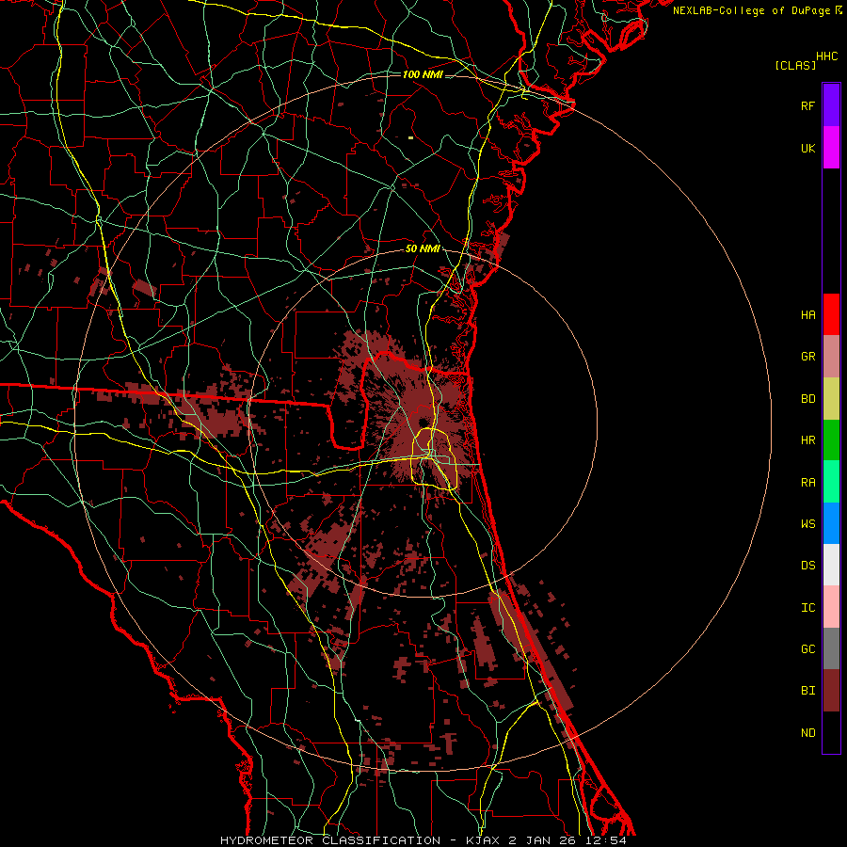The height and width of the screenshot is (847, 847).
Task: Click the 'DS' legend label
Action: [807, 566]
